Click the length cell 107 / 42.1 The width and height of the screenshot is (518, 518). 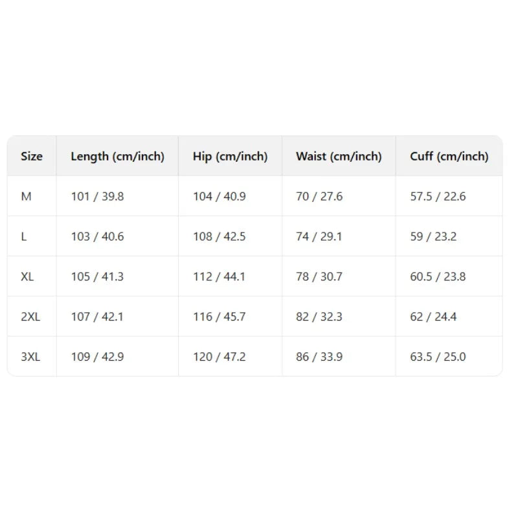(97, 317)
